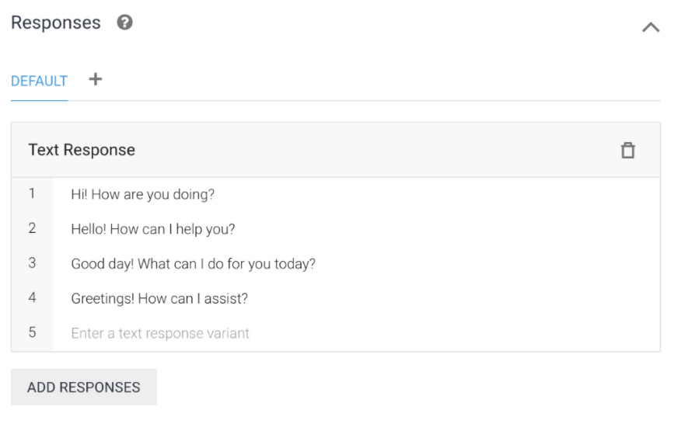Select row number 3 in the response list

point(32,263)
